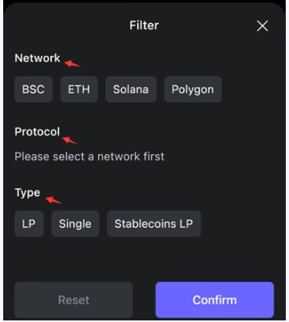Toggle the ETH network filter
The image size is (289, 322).
tap(79, 89)
